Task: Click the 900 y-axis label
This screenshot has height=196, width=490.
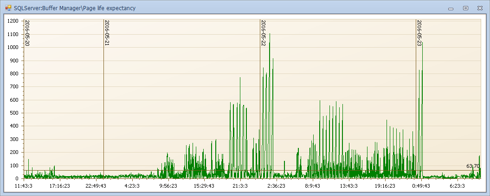Action: click(15, 61)
